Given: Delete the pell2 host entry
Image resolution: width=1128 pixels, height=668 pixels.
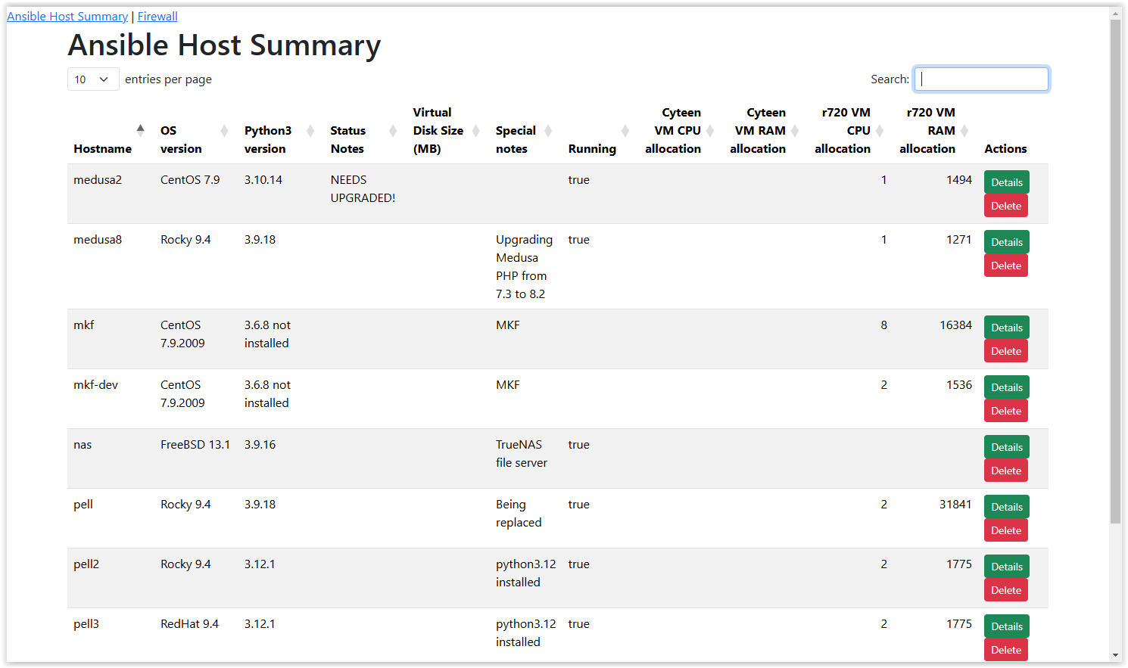Looking at the screenshot, I should point(1005,590).
